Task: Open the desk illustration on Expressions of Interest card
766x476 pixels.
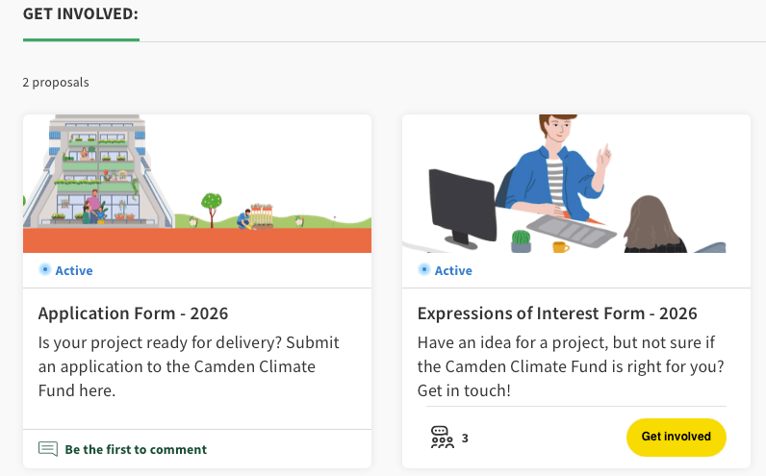Action: tap(575, 183)
